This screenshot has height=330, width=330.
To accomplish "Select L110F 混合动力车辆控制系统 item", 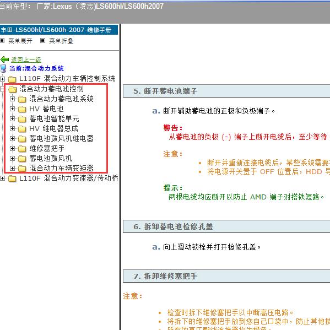I will [x=67, y=78].
